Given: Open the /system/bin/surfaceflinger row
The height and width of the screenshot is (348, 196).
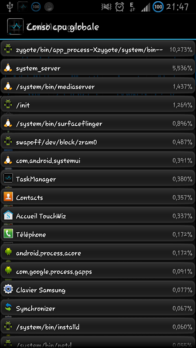Looking at the screenshot, I should coord(98,123).
